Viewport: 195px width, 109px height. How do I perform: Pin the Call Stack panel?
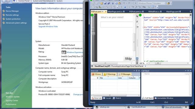(188, 71)
